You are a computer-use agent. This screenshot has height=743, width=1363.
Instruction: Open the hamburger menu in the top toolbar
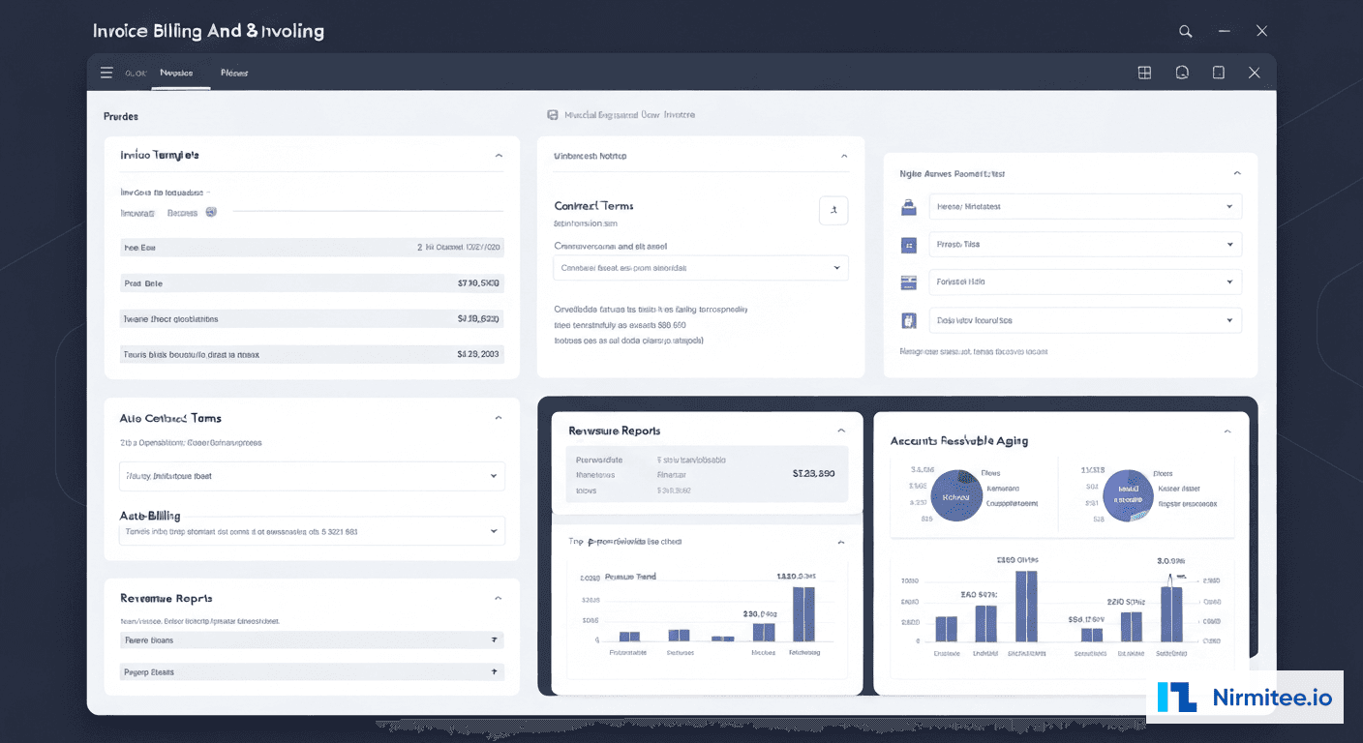tap(106, 72)
